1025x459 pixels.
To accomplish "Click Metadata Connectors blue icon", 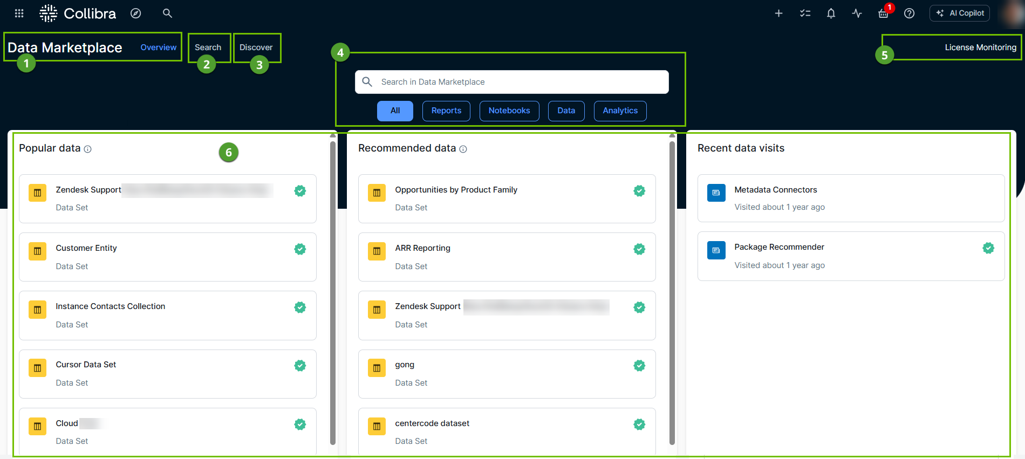I will tap(716, 193).
